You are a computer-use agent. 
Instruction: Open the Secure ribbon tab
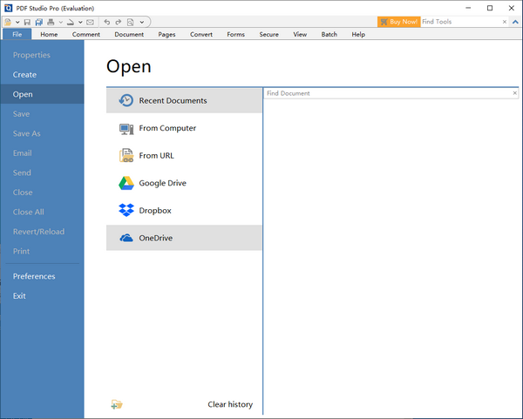tap(269, 35)
